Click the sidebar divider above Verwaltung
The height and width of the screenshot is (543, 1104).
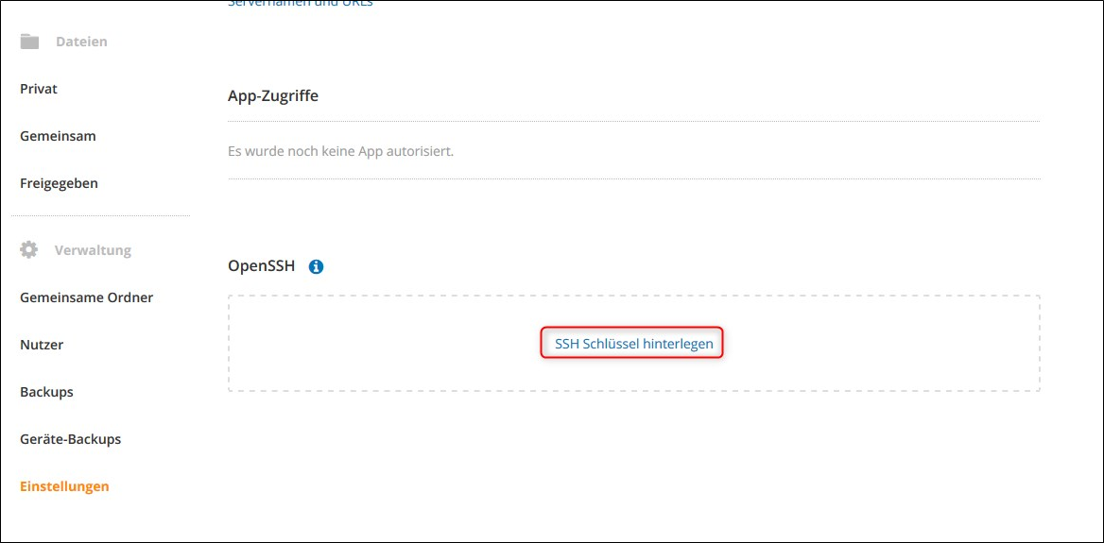click(100, 215)
